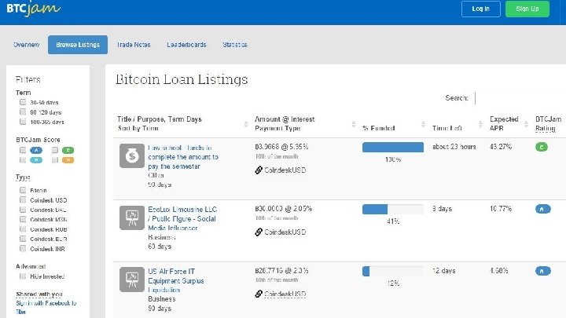Click the green C rating badge for Law school loan

[542, 147]
